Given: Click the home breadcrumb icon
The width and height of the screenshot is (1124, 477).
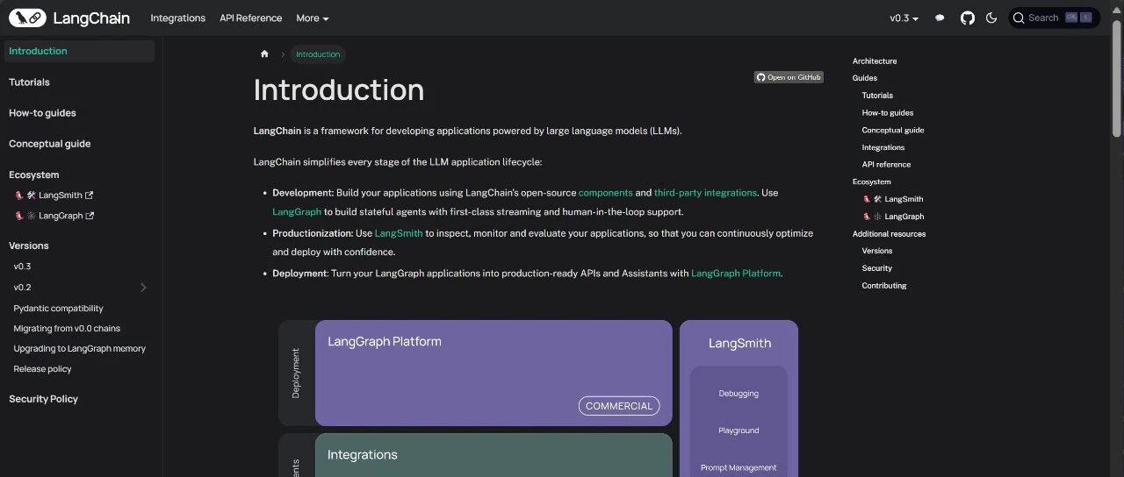Looking at the screenshot, I should pyautogui.click(x=264, y=54).
